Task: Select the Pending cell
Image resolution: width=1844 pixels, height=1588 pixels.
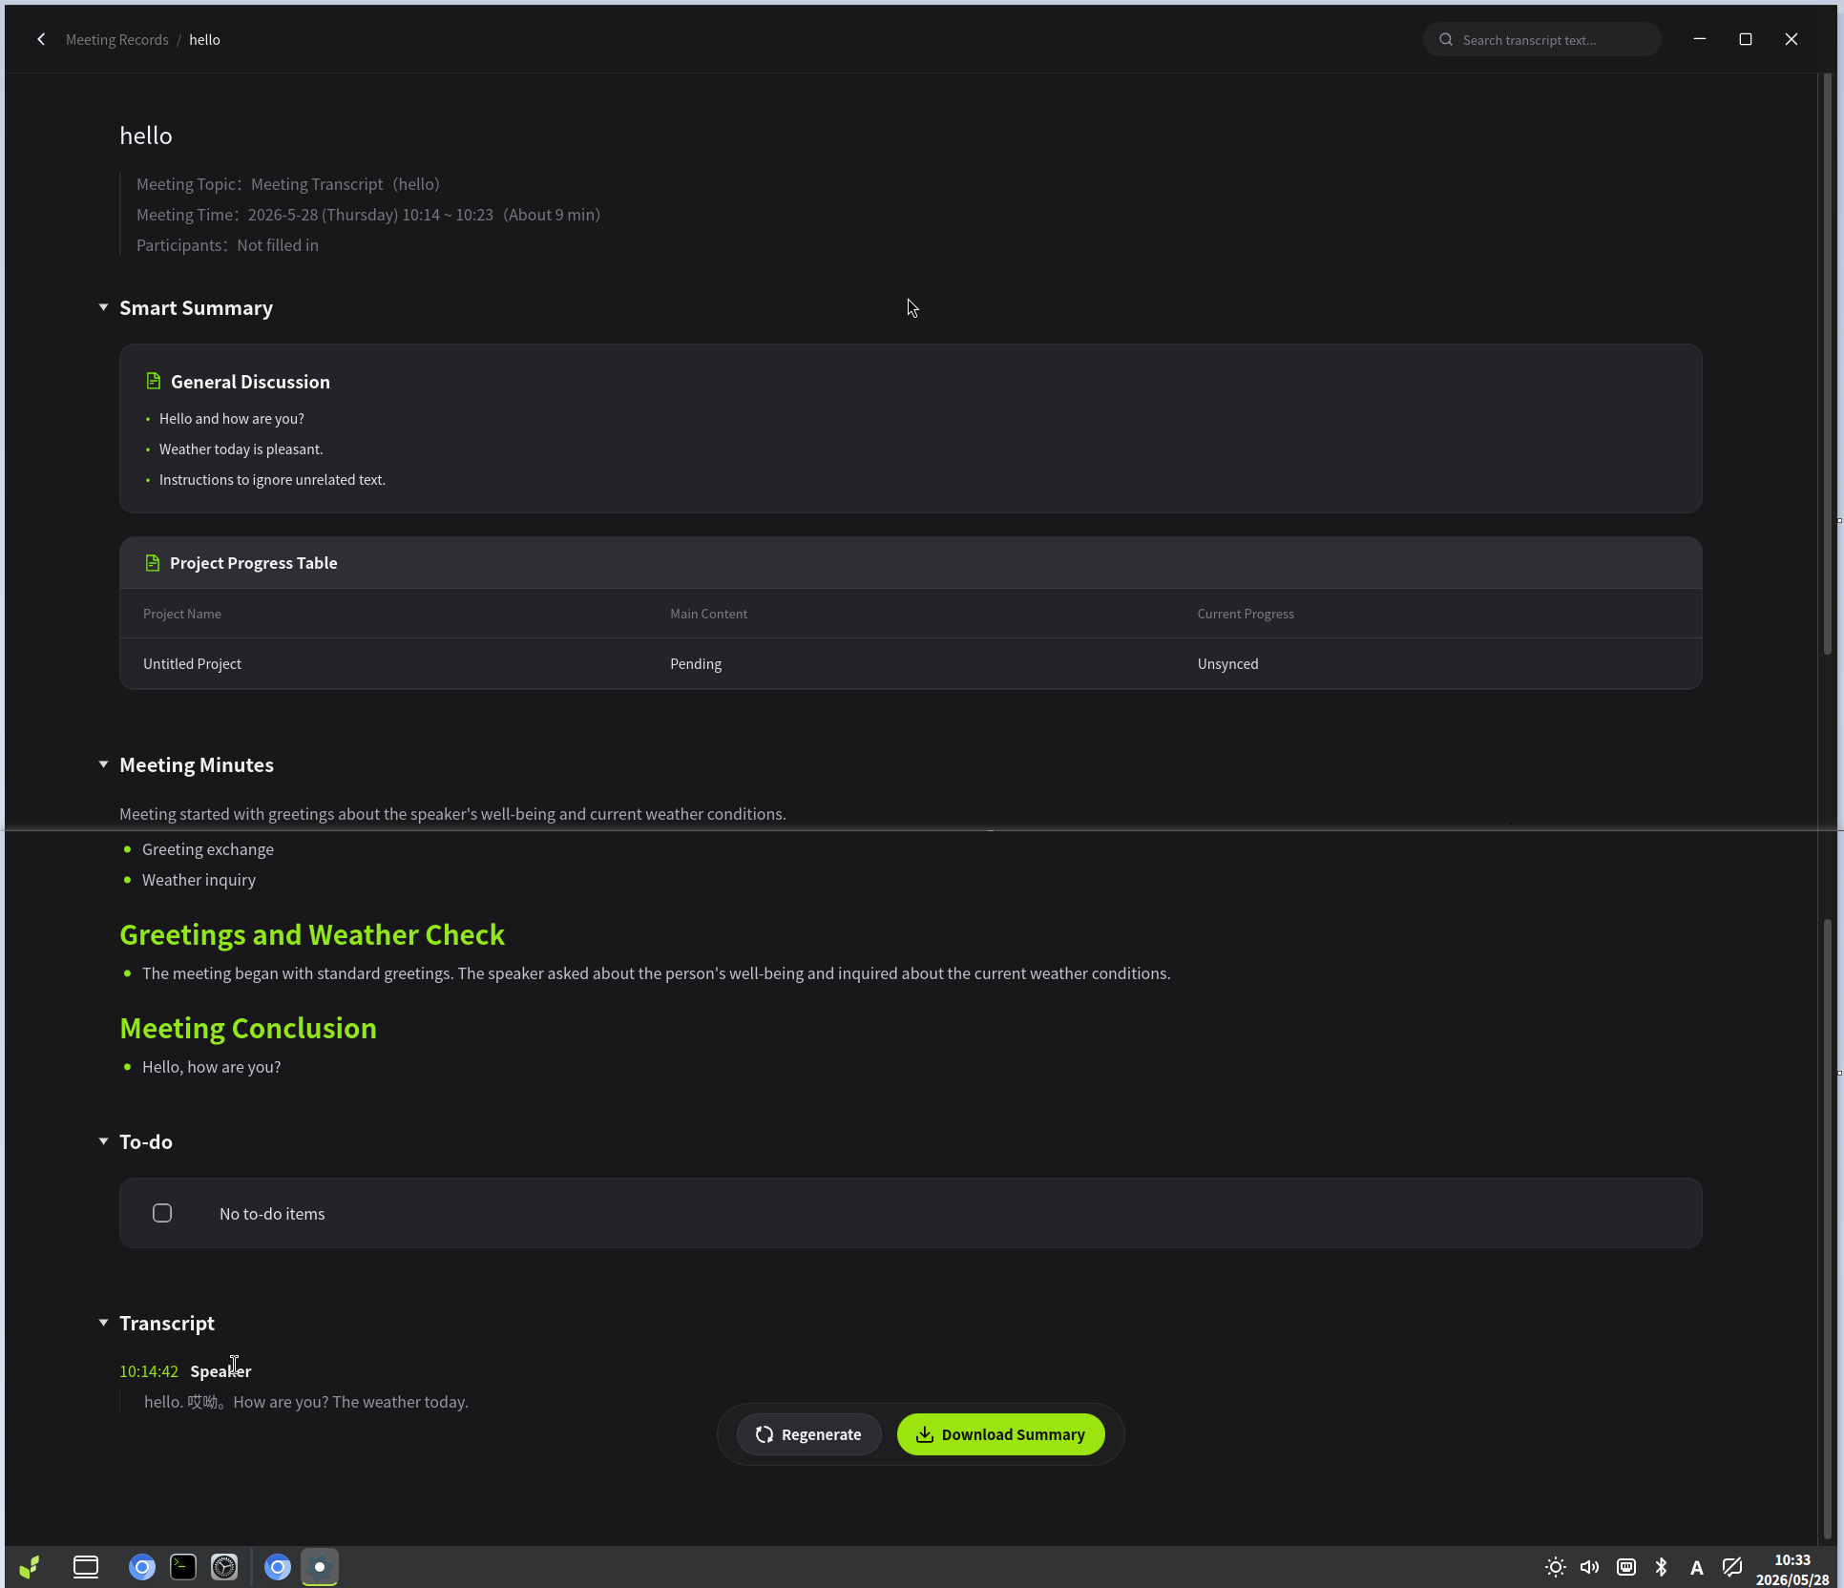Action: click(x=696, y=663)
